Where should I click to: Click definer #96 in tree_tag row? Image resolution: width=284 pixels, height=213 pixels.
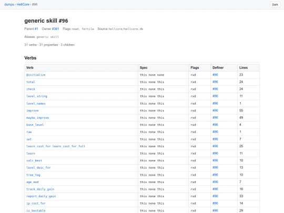[215, 175]
